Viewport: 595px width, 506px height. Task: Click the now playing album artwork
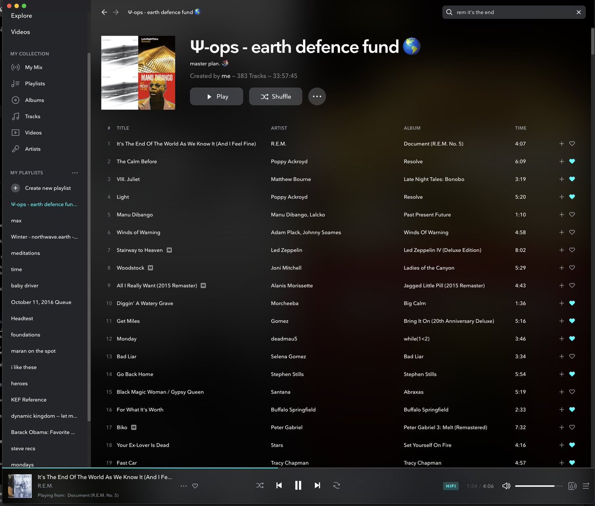(x=20, y=486)
